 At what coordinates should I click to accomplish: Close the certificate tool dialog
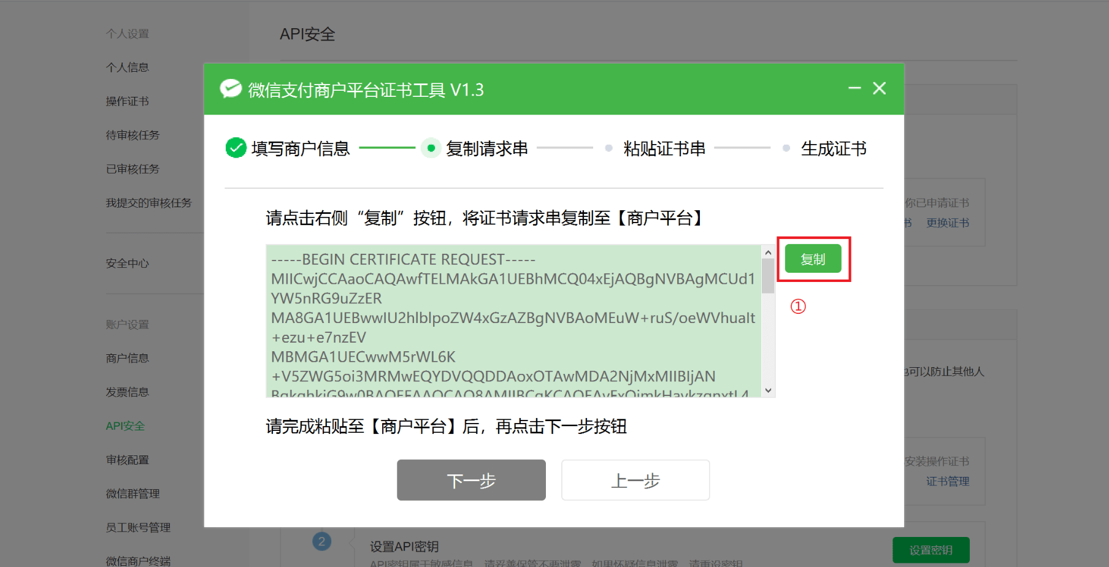coord(880,89)
